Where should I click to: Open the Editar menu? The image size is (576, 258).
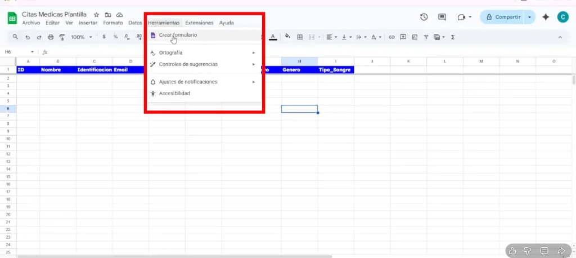click(x=53, y=23)
